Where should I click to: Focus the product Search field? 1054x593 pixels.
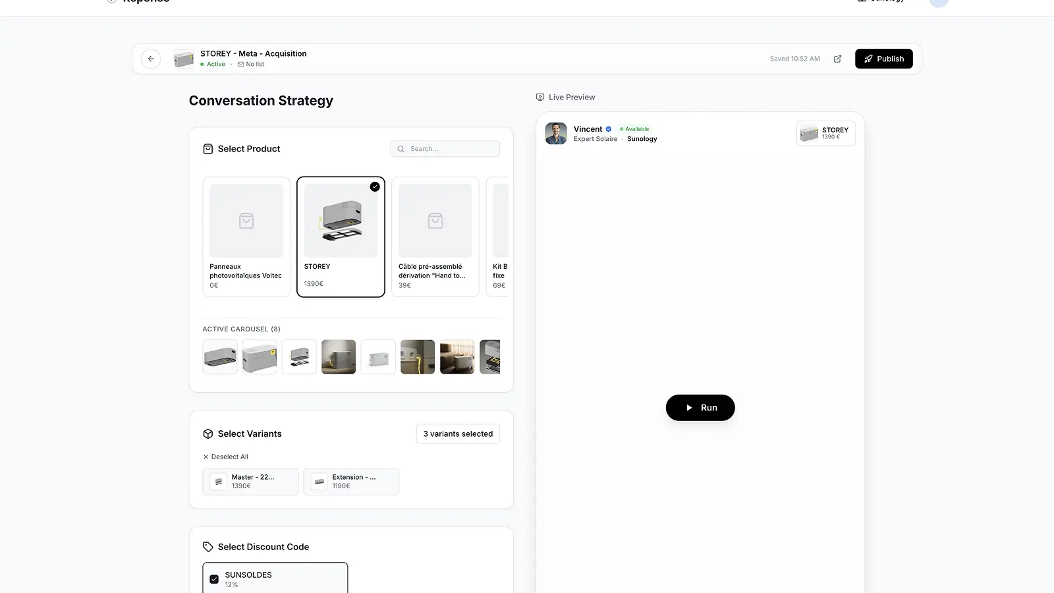[x=445, y=149]
